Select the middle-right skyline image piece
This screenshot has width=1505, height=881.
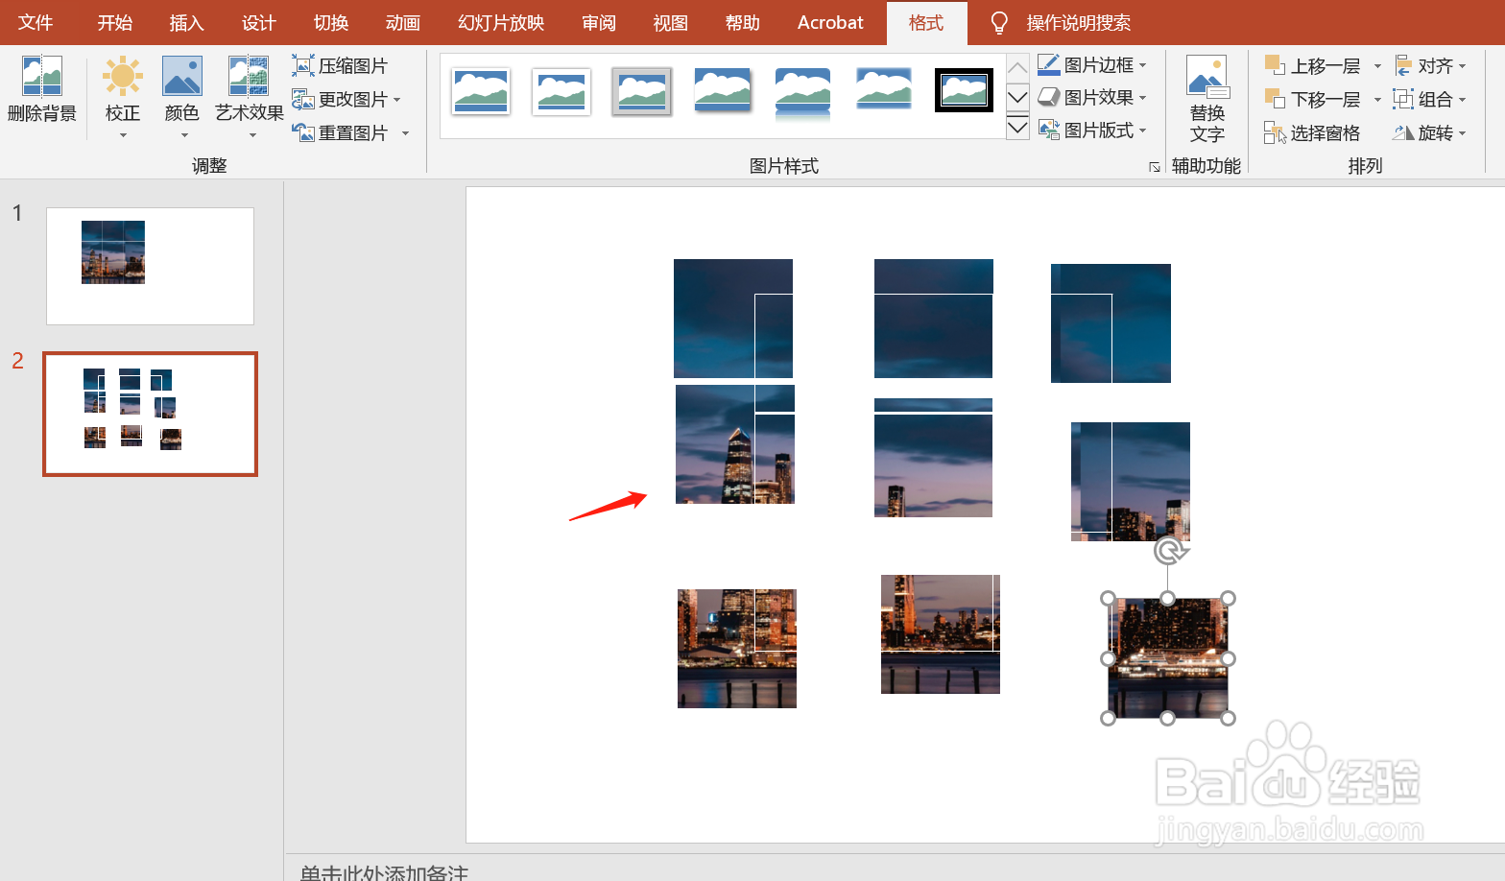click(x=1131, y=482)
